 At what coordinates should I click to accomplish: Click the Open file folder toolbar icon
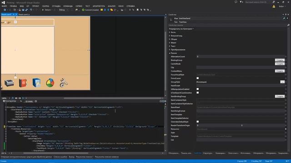[x=20, y=10]
